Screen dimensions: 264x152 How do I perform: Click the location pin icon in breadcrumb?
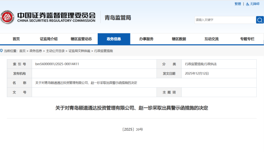click(2, 51)
